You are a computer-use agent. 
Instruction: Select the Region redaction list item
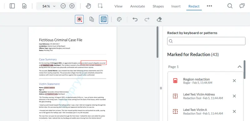pyautogui.click(x=205, y=81)
